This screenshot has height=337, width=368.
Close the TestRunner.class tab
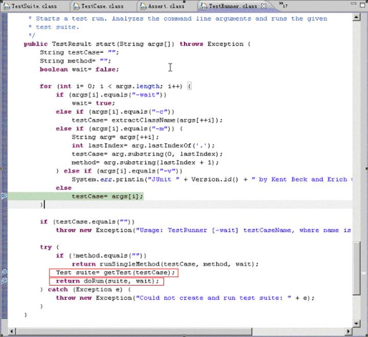(264, 6)
